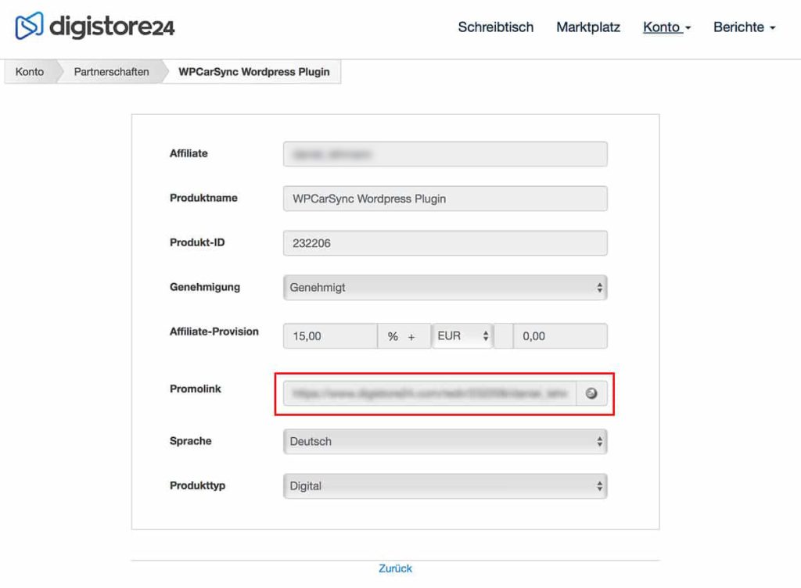Click the digistore24 logo
This screenshot has width=801, height=588.
(x=95, y=27)
